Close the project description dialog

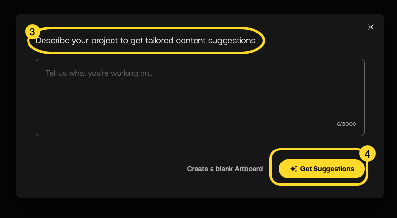tap(371, 27)
